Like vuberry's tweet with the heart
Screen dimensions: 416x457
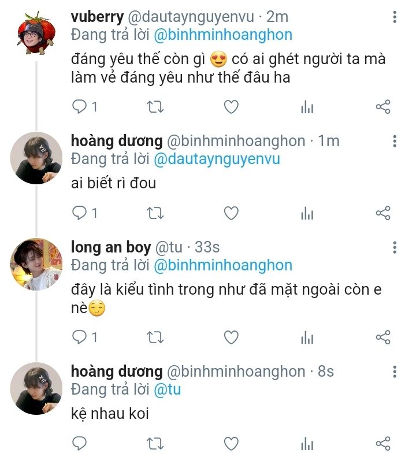pos(231,107)
